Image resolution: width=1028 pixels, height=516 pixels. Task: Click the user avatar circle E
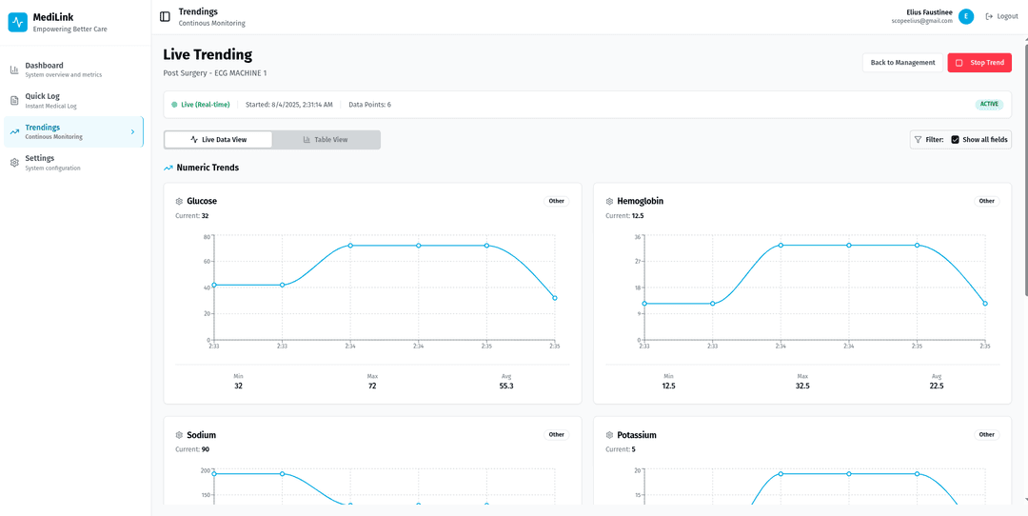tap(966, 16)
